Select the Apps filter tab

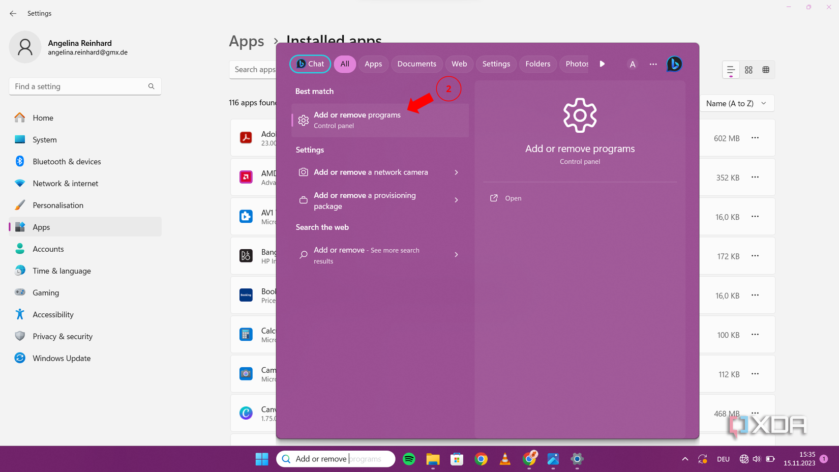coord(373,64)
